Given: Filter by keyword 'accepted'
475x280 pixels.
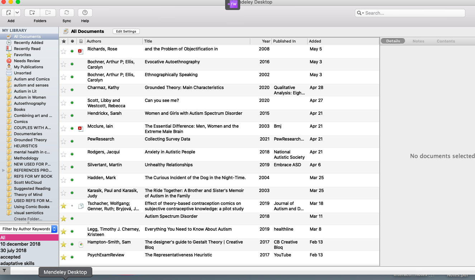Looking at the screenshot, I should click(x=10, y=257).
